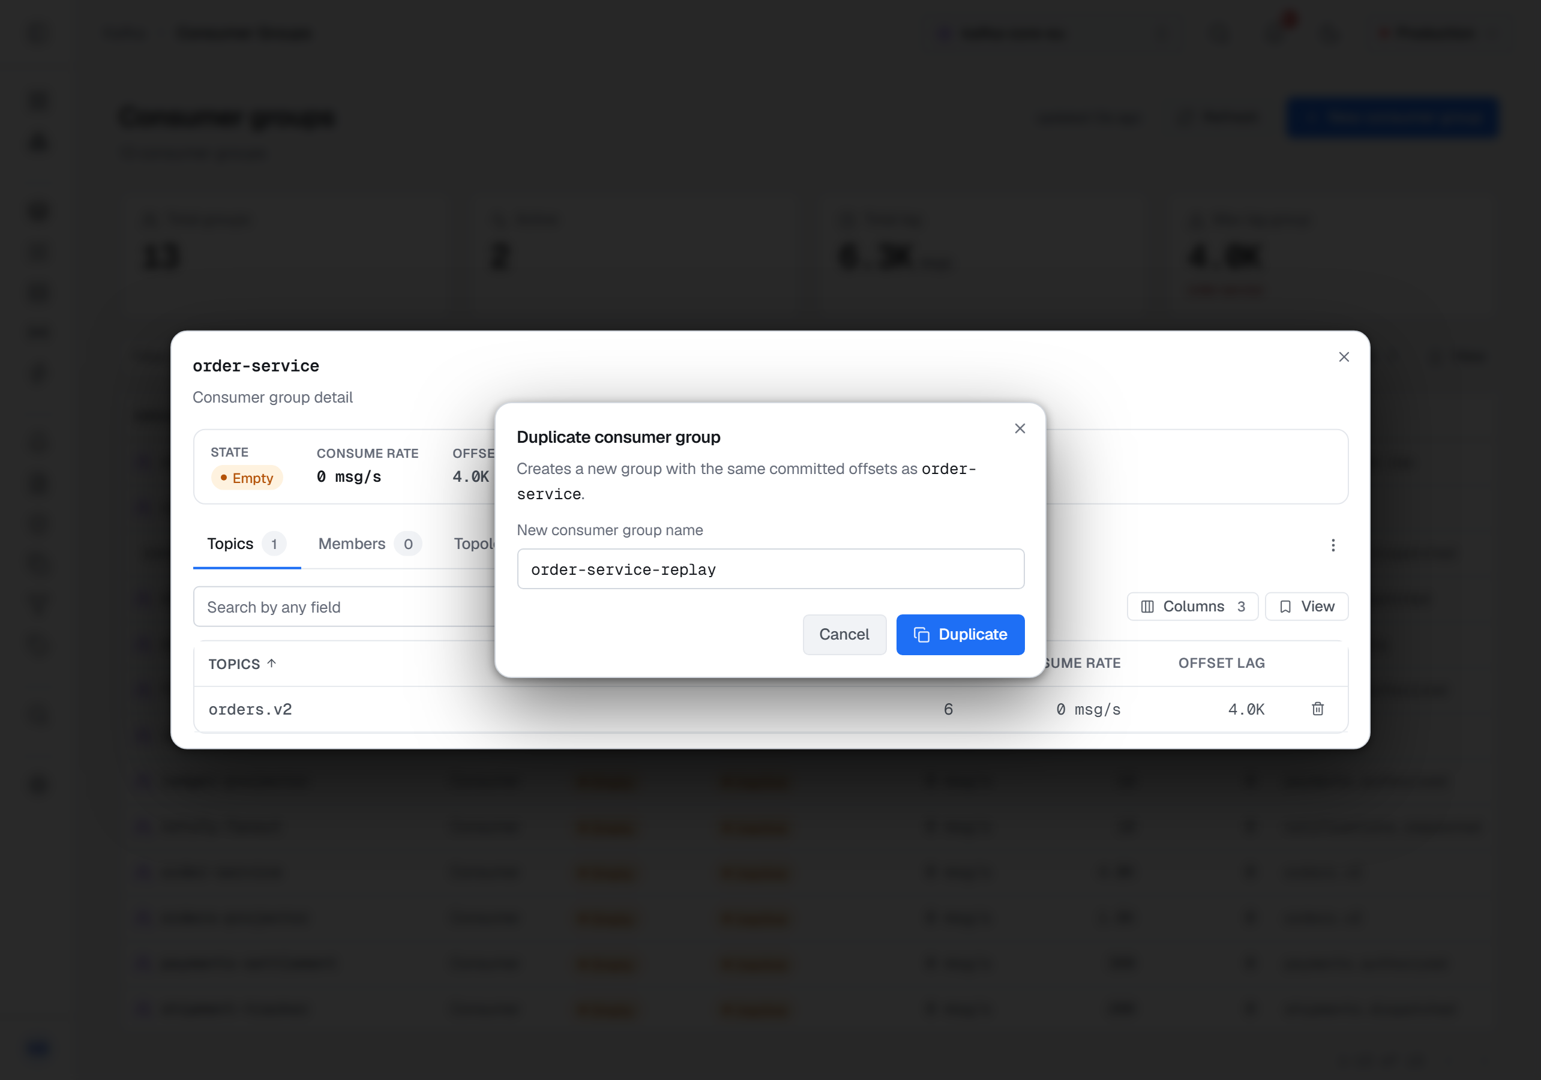1541x1080 pixels.
Task: Click the 0 msg/s cell in orders.v2 row
Action: point(1088,709)
